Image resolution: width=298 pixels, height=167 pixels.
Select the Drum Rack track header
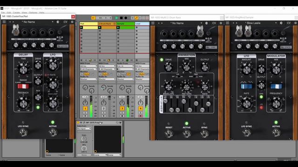click(107, 24)
